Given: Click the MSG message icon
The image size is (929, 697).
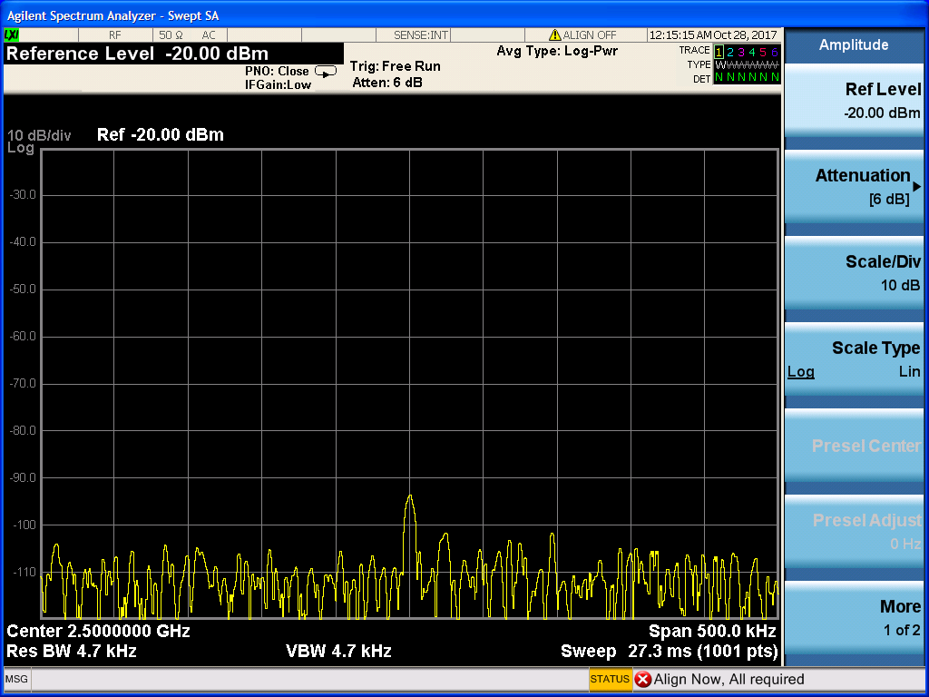Looking at the screenshot, I should point(16,679).
